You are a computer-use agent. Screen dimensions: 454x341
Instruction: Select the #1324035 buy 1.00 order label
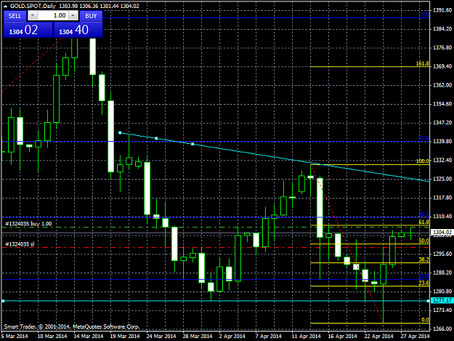[28, 224]
